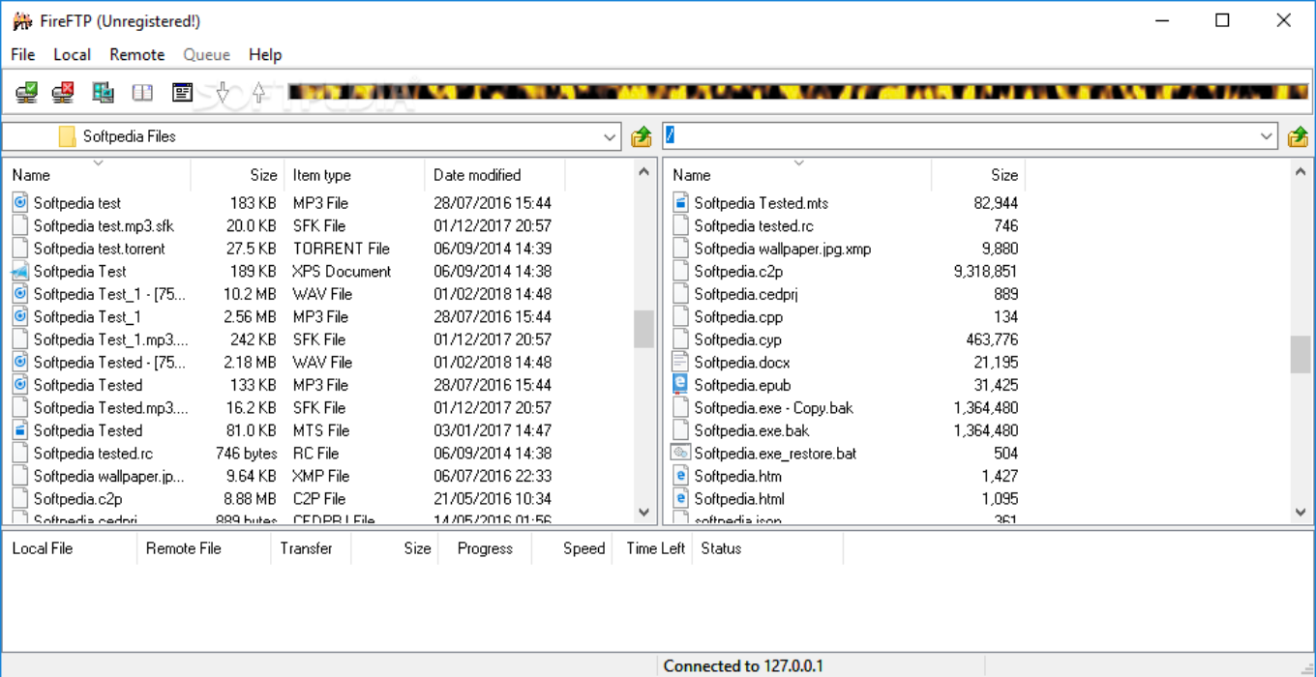This screenshot has height=677, width=1316.
Task: Open the Remote menu
Action: [x=136, y=54]
